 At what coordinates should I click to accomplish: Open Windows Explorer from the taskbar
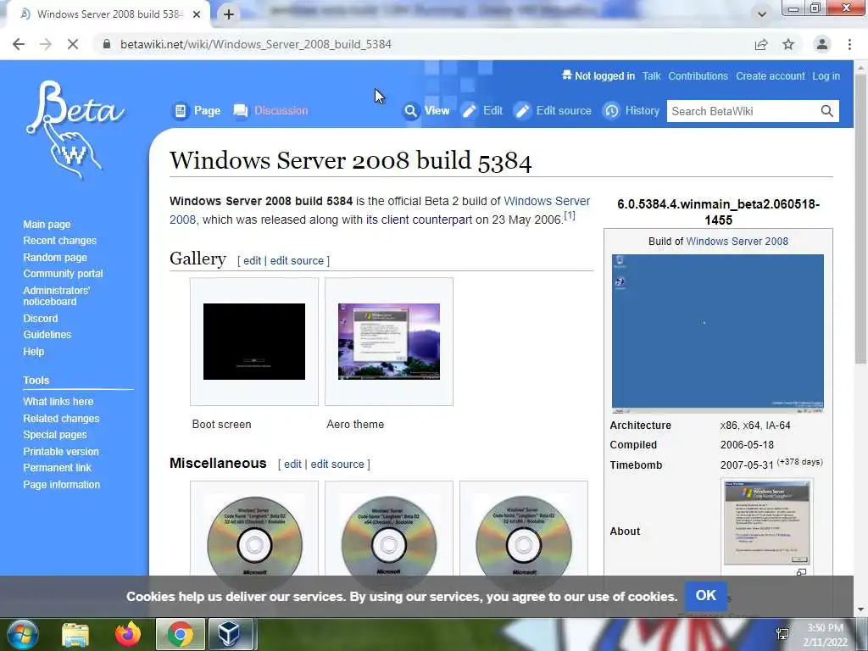pyautogui.click(x=75, y=634)
